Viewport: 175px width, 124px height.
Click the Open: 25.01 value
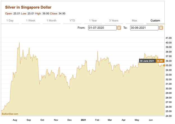click(x=13, y=13)
